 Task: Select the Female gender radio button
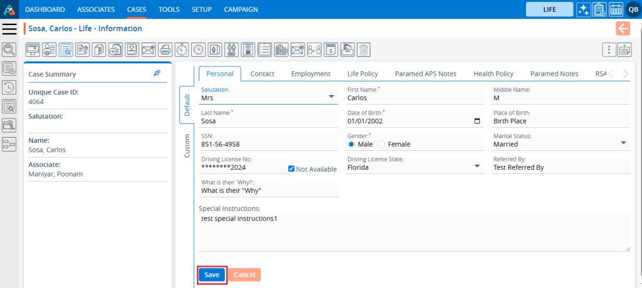[x=381, y=144]
